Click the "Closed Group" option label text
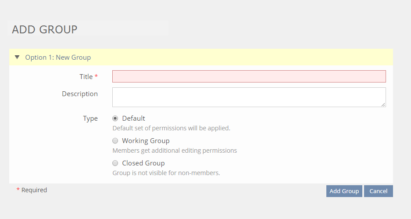 143,163
